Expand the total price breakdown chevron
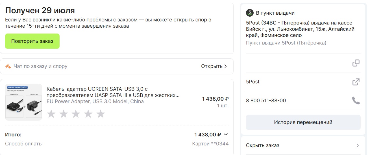The image size is (368, 155). point(225,134)
